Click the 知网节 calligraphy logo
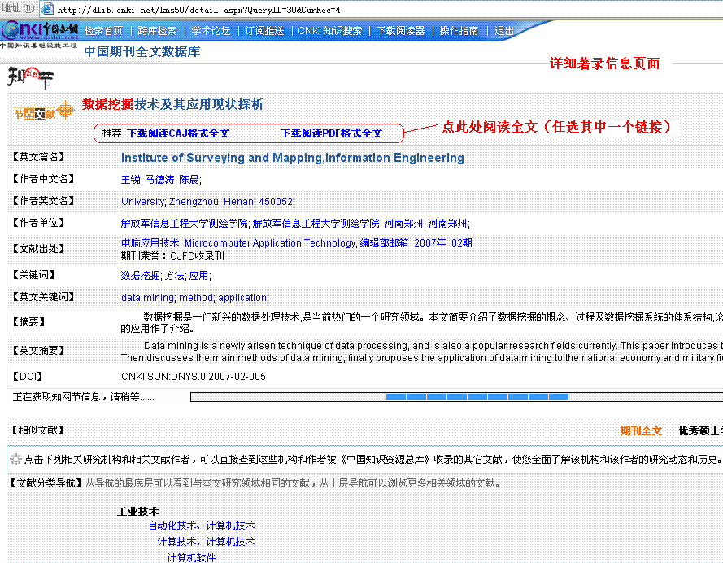This screenshot has height=563, width=723. (30, 77)
